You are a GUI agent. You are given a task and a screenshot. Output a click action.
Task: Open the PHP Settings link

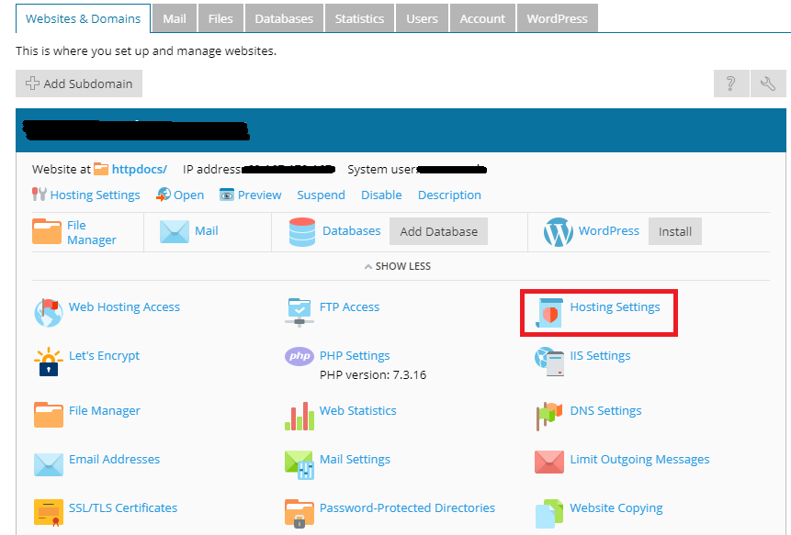pos(355,356)
